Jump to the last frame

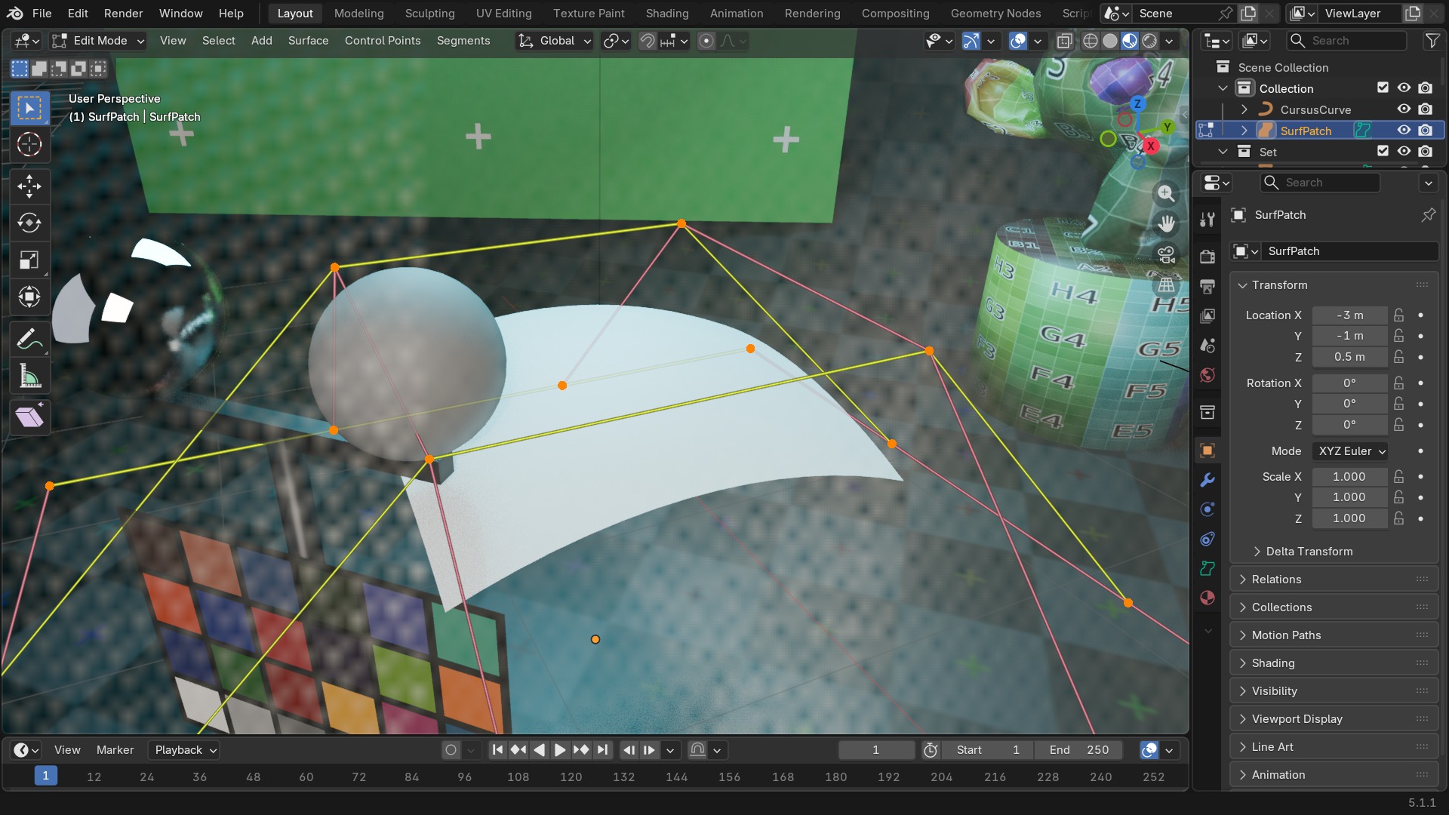tap(602, 749)
